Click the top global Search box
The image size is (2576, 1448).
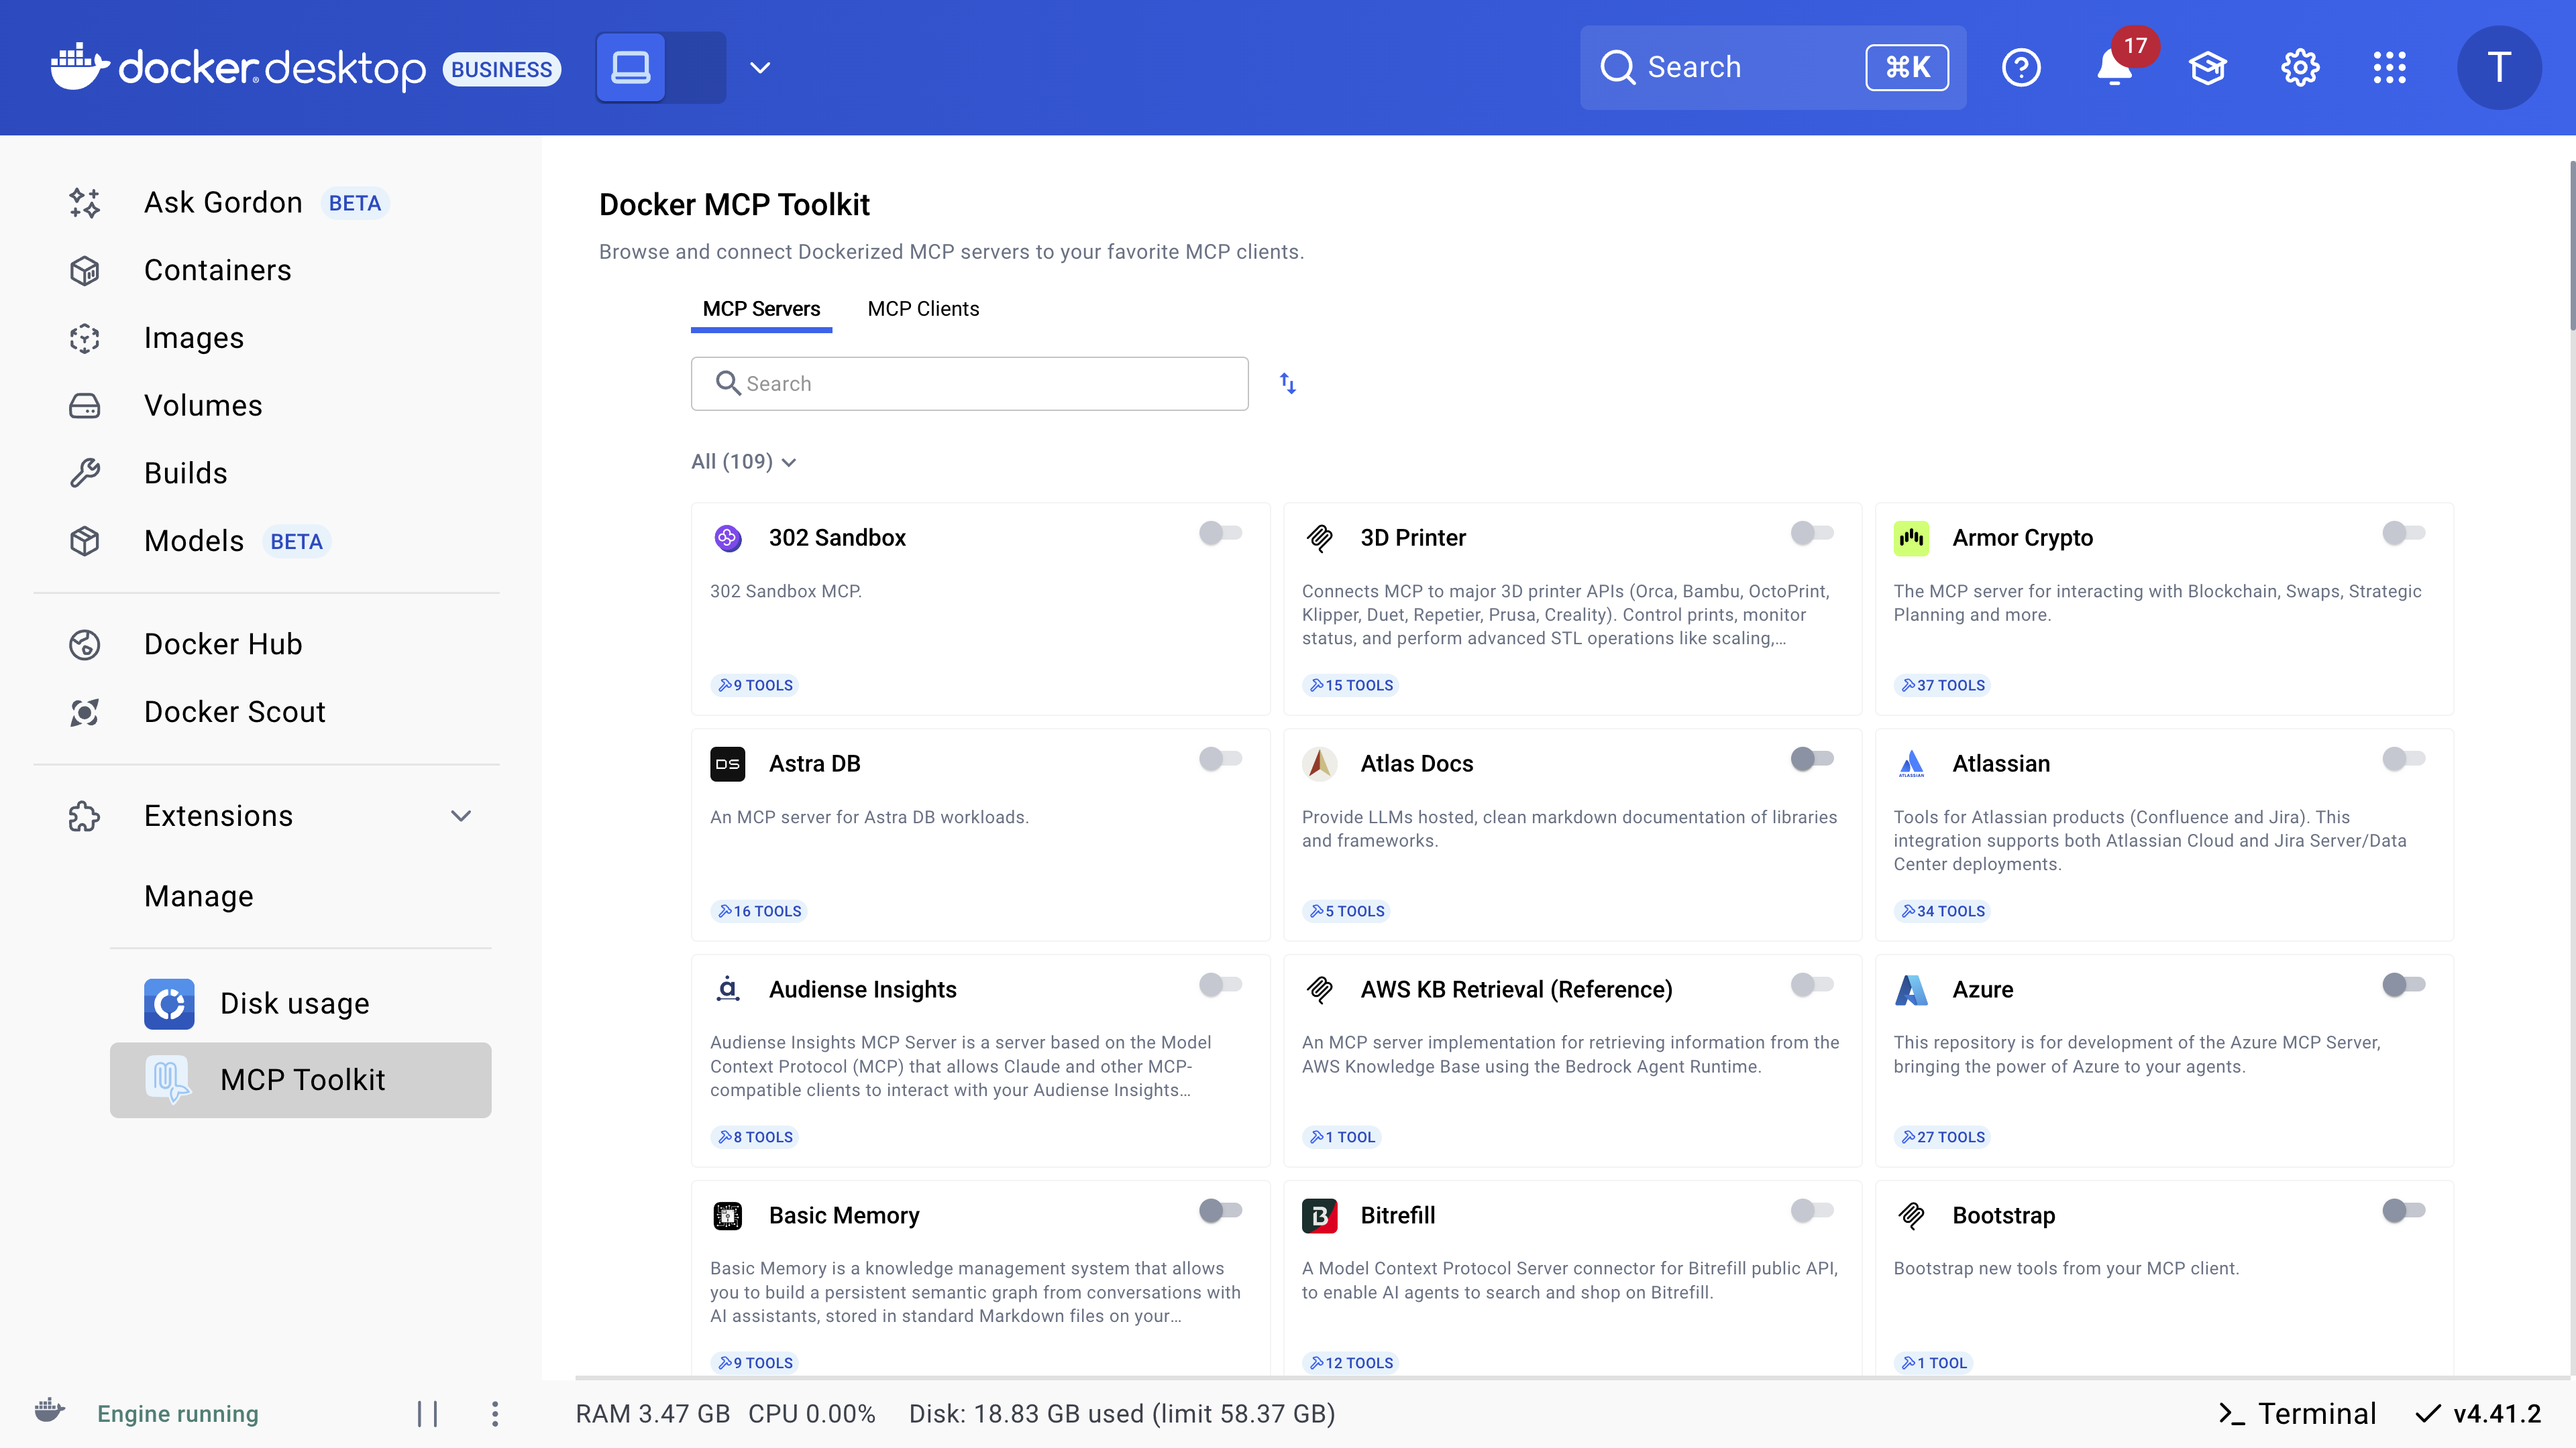(x=1772, y=68)
